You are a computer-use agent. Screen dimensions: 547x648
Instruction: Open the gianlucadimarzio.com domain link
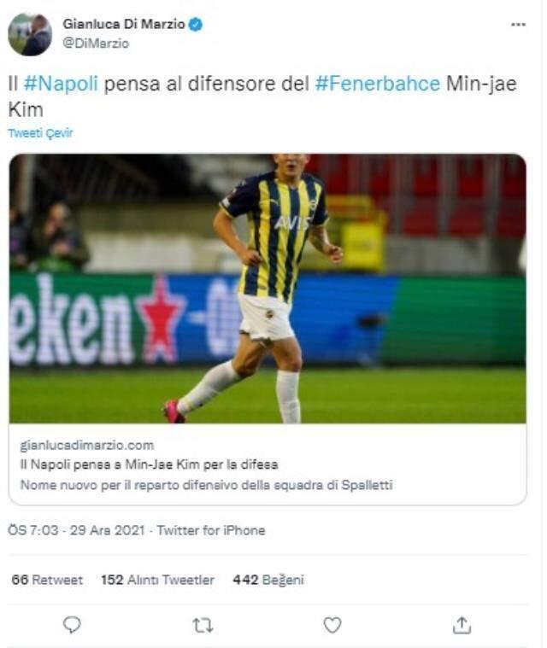pyautogui.click(x=86, y=445)
